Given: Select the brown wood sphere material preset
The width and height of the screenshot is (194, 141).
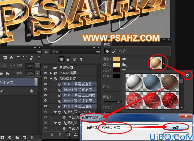Looking at the screenshot, I should click(x=170, y=82).
